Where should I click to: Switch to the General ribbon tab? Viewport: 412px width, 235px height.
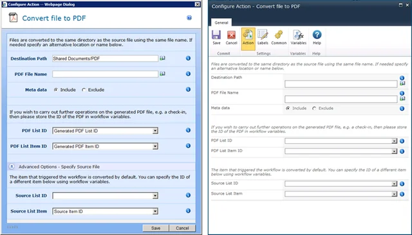(x=221, y=22)
